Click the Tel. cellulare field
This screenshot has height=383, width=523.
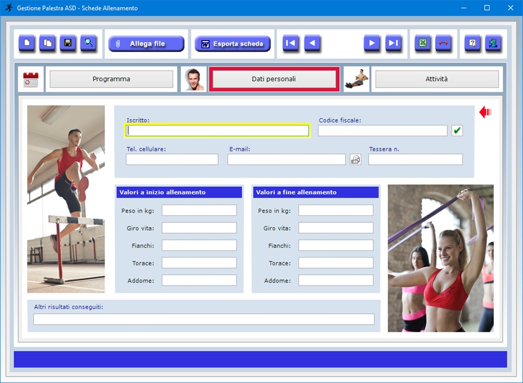click(172, 159)
